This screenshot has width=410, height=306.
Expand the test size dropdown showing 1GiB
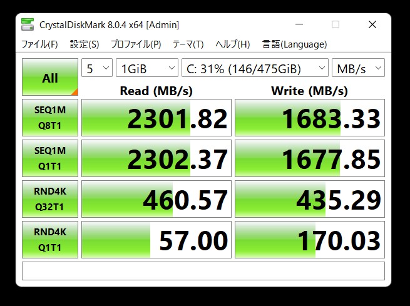(147, 68)
